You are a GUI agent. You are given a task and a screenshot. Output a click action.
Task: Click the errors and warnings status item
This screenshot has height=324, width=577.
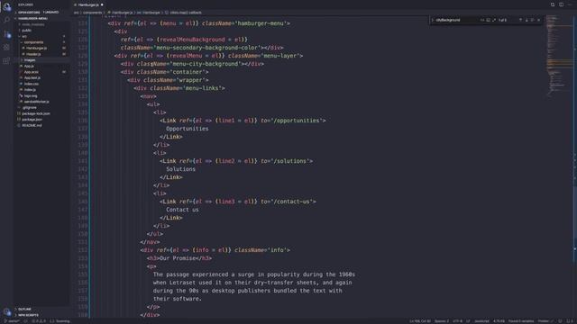coord(39,321)
